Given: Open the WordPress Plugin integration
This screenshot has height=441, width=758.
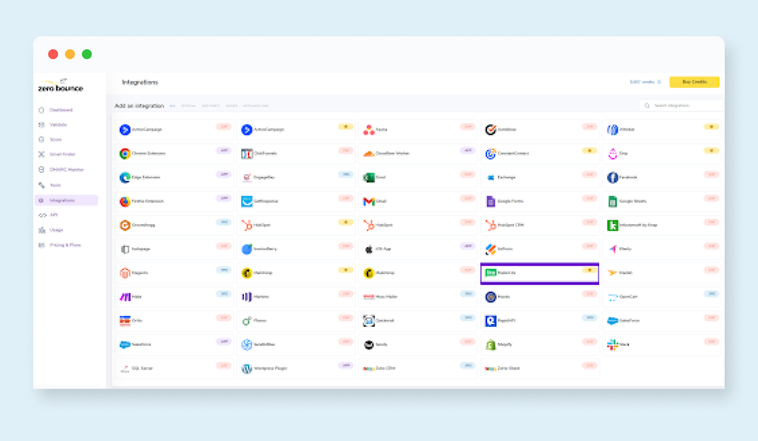Looking at the screenshot, I should click(x=295, y=368).
